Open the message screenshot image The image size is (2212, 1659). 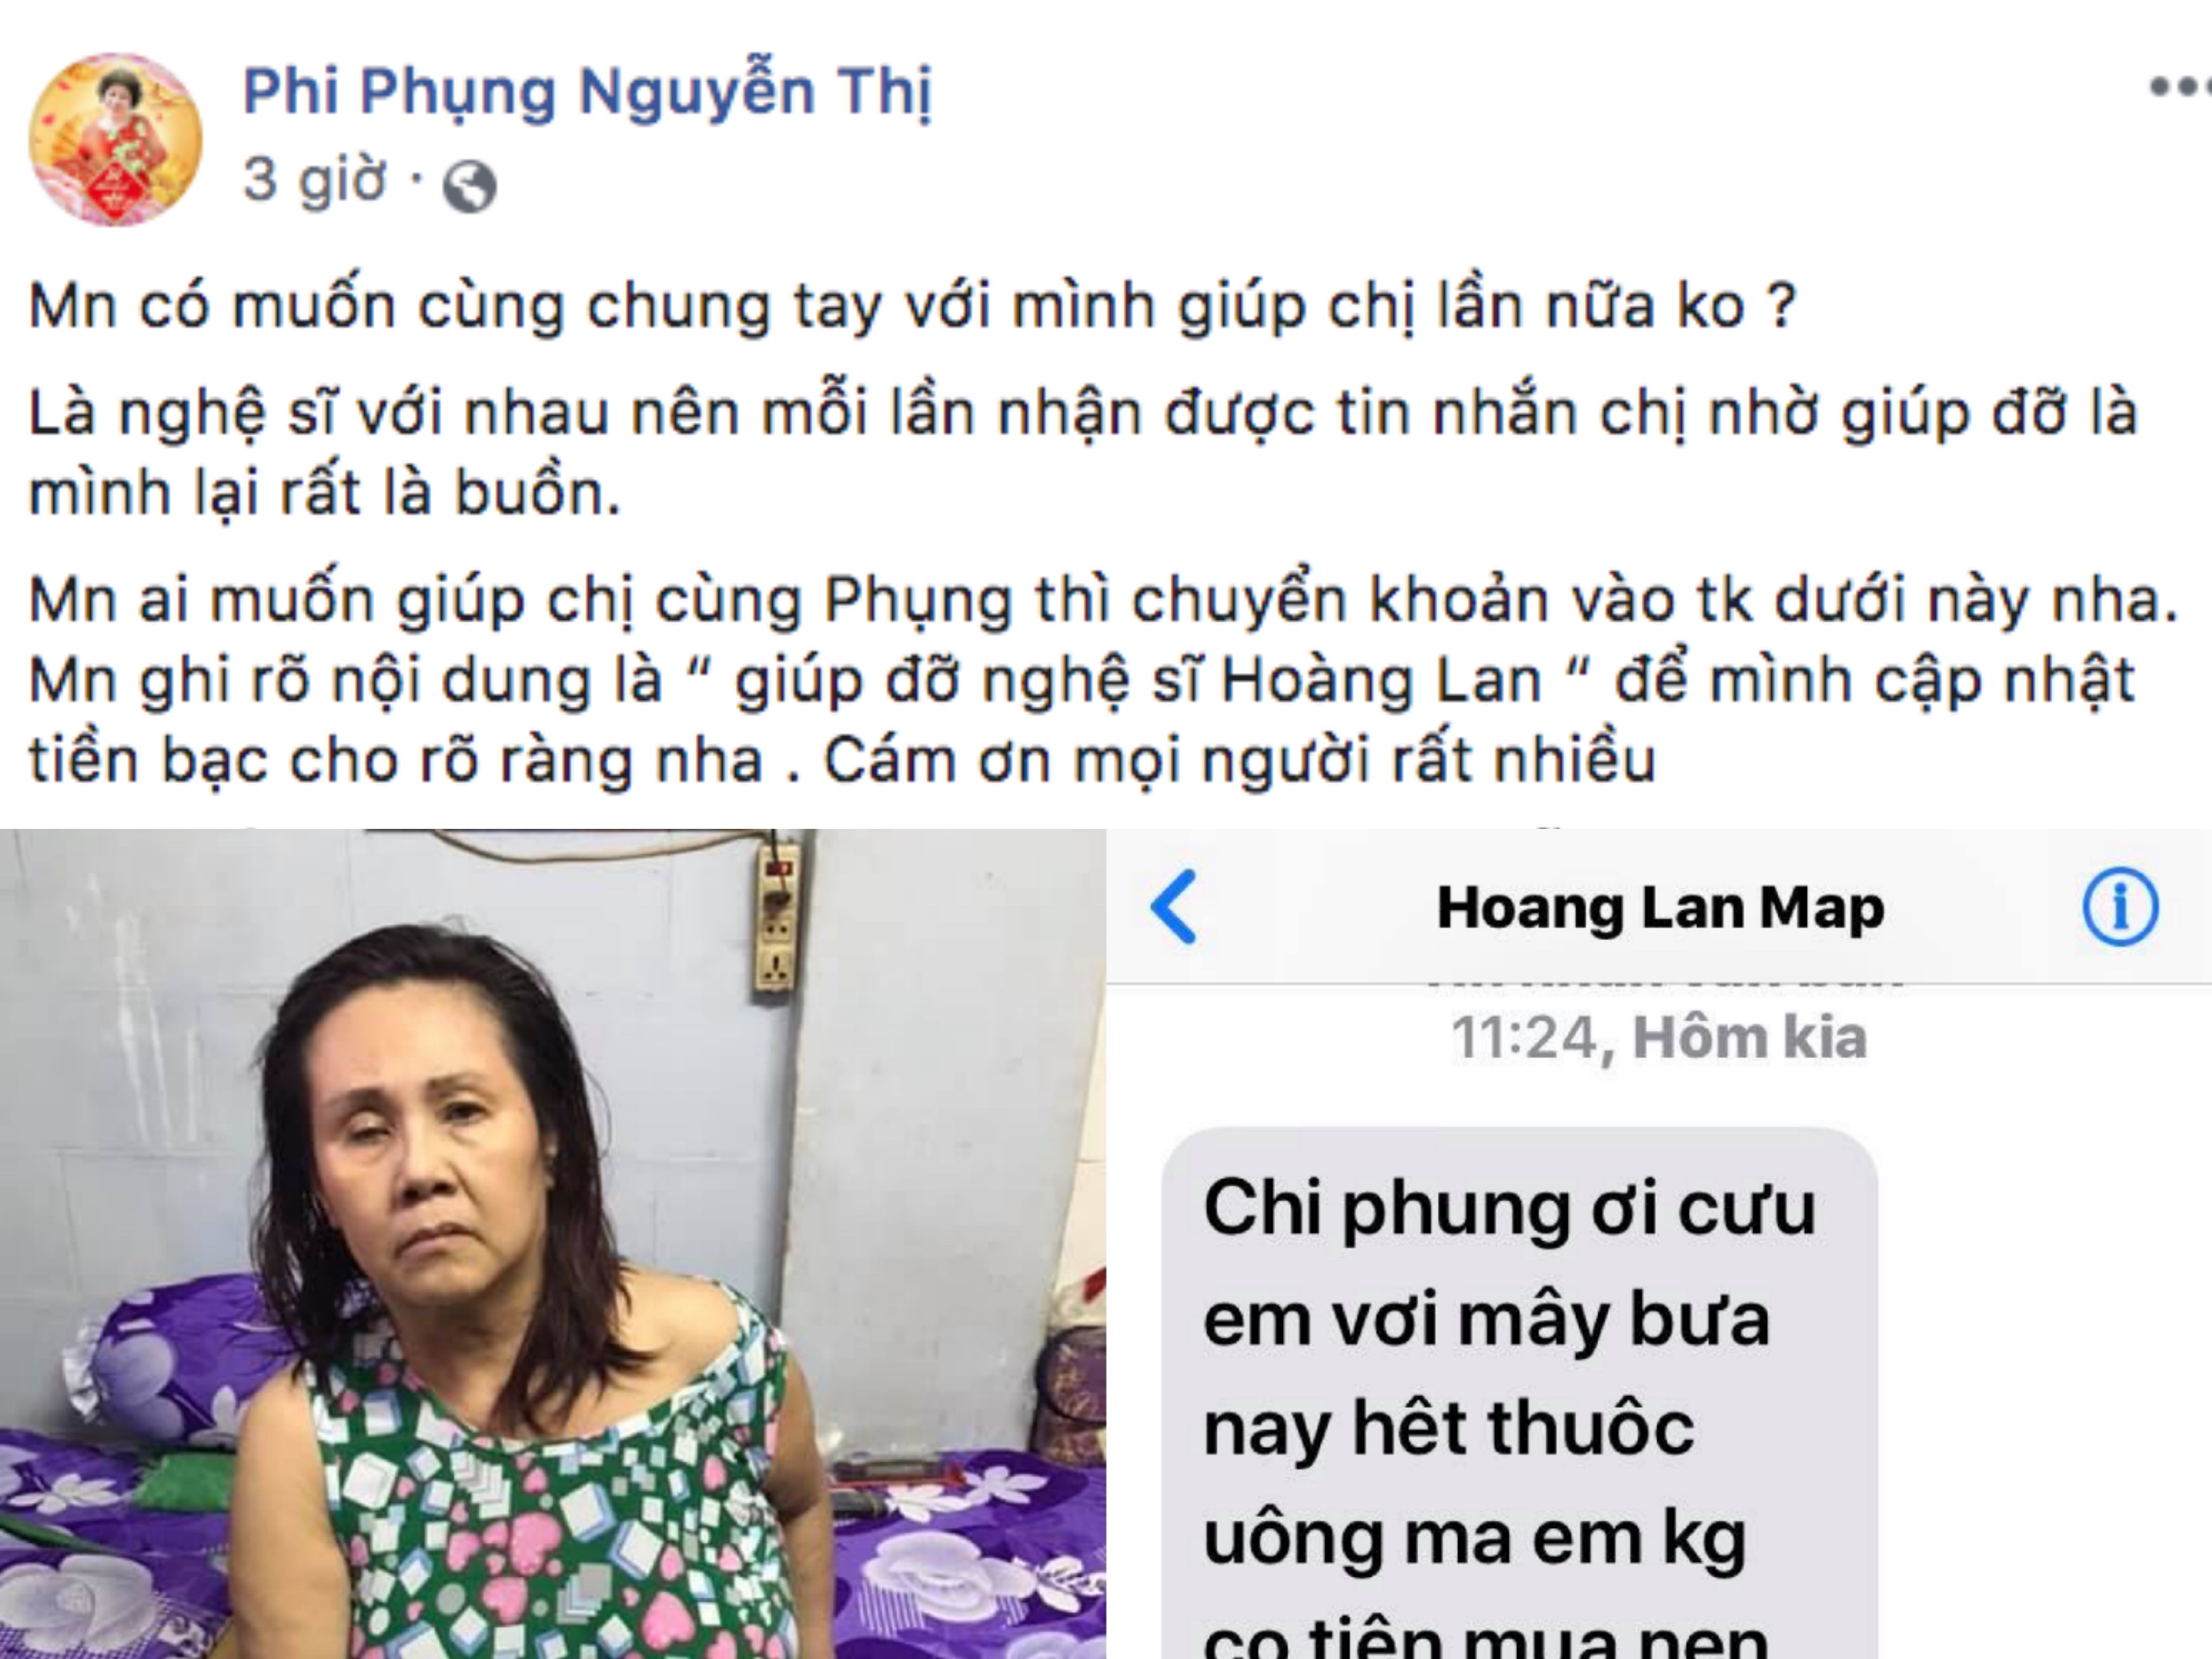(1659, 1244)
